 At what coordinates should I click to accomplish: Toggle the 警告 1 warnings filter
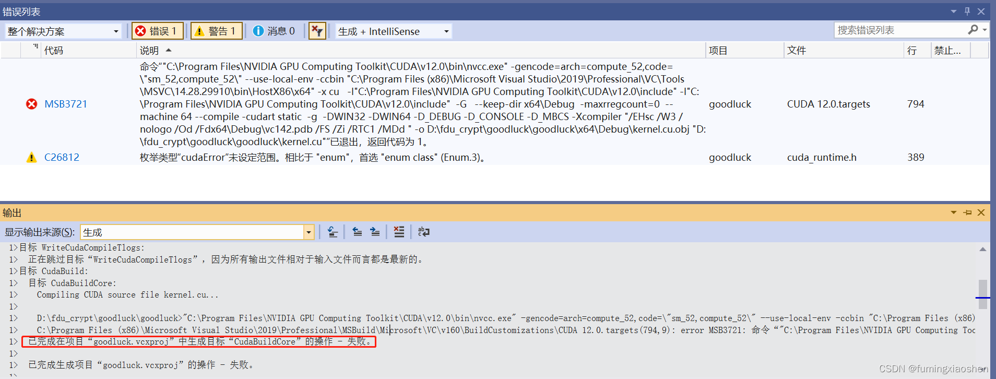[216, 31]
